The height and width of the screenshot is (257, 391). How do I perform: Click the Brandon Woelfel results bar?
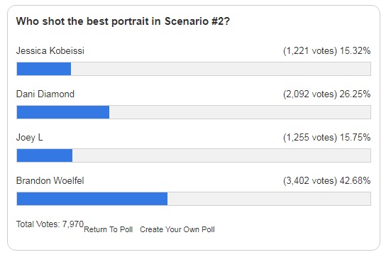coord(194,199)
